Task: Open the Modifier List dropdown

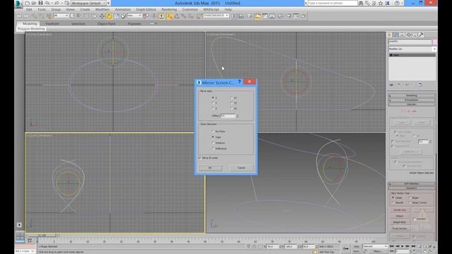Action: click(412, 49)
